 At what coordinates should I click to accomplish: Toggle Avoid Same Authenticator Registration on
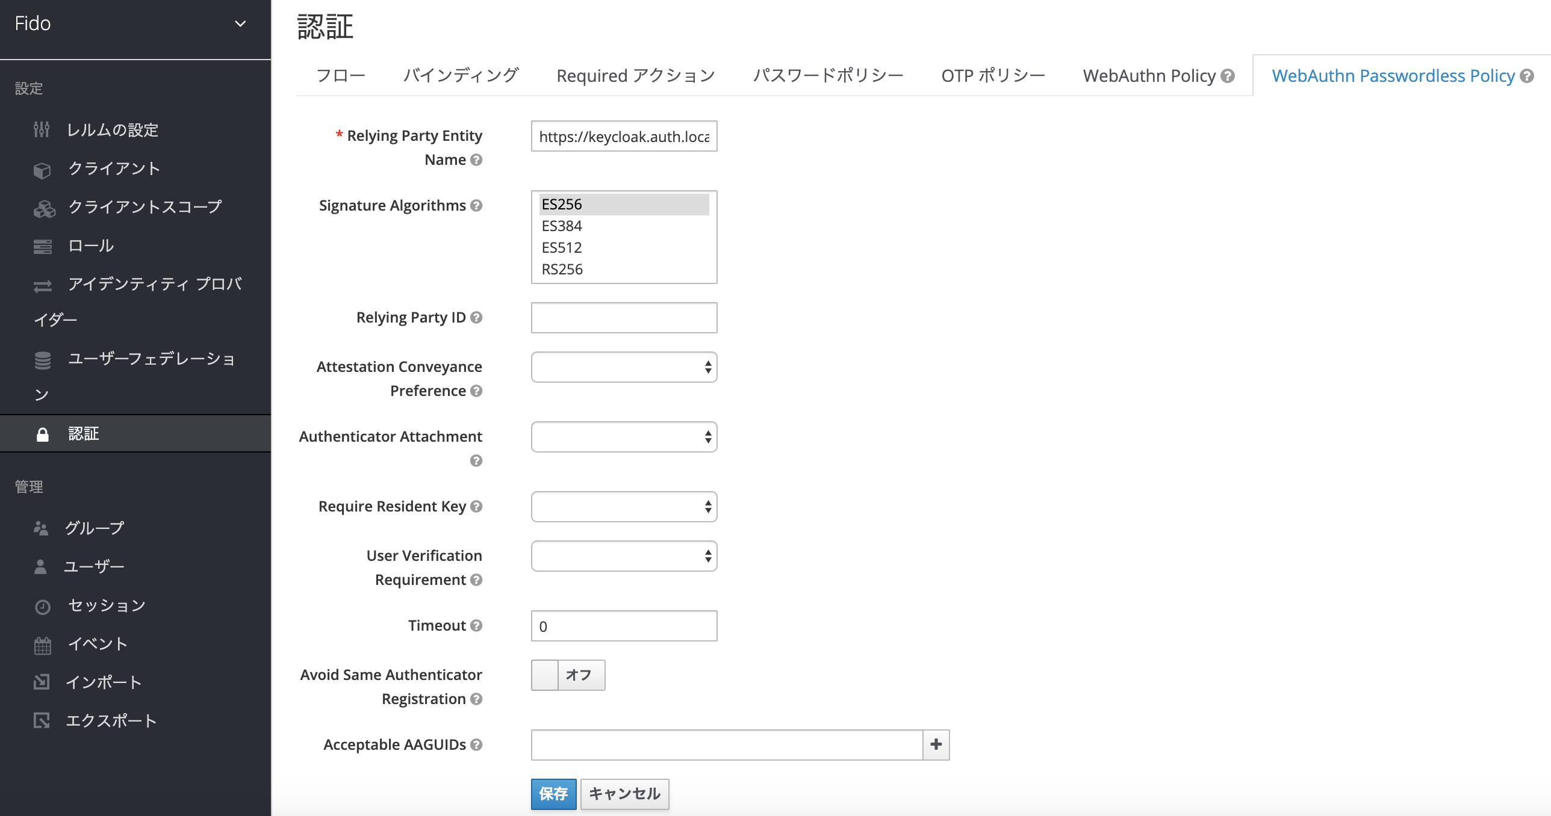(x=567, y=675)
